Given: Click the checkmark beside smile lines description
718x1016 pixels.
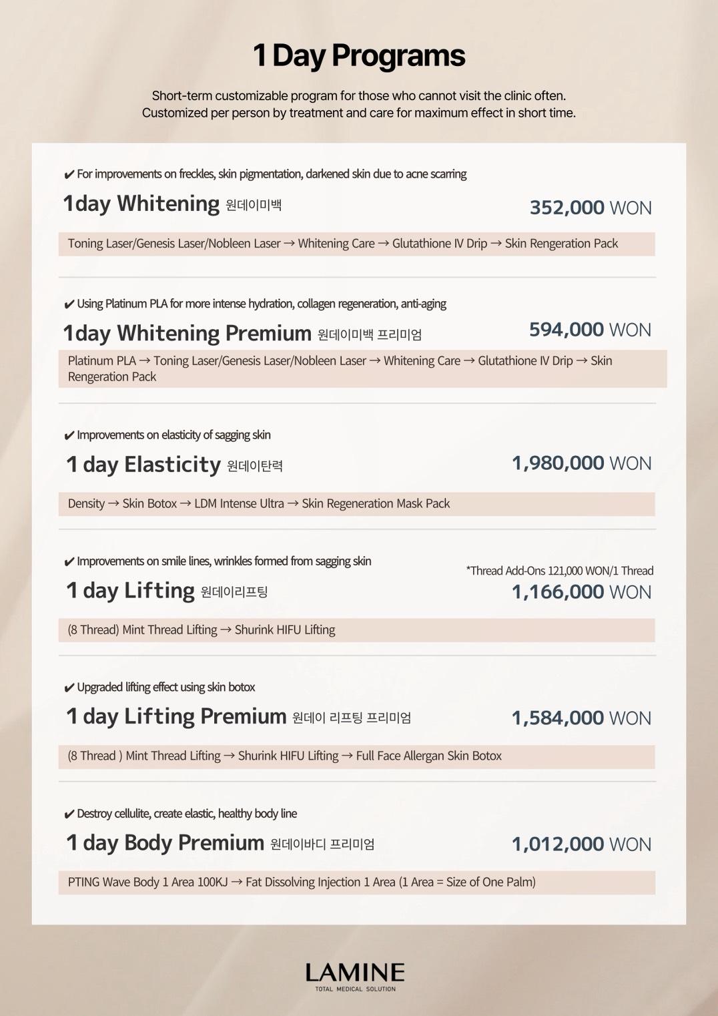Looking at the screenshot, I should coord(69,562).
